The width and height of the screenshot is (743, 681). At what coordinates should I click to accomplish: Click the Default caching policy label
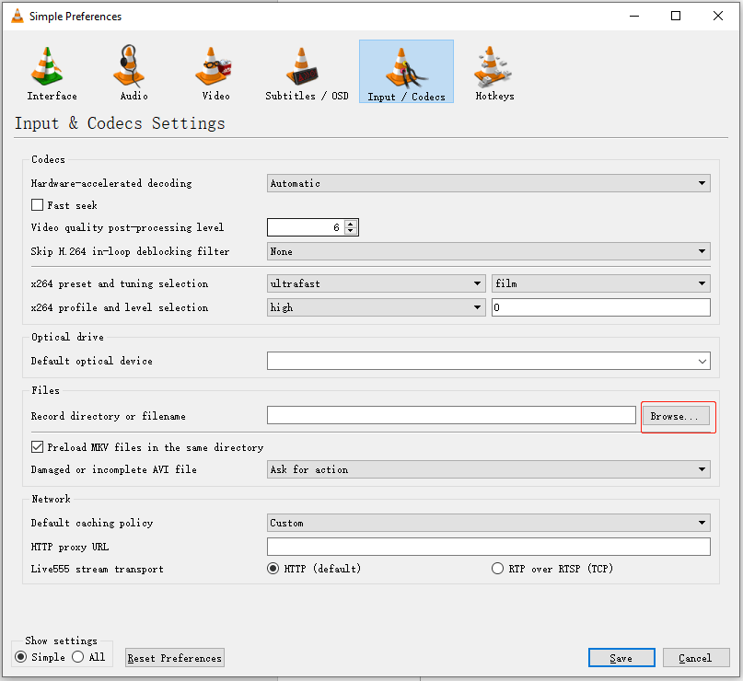click(92, 523)
